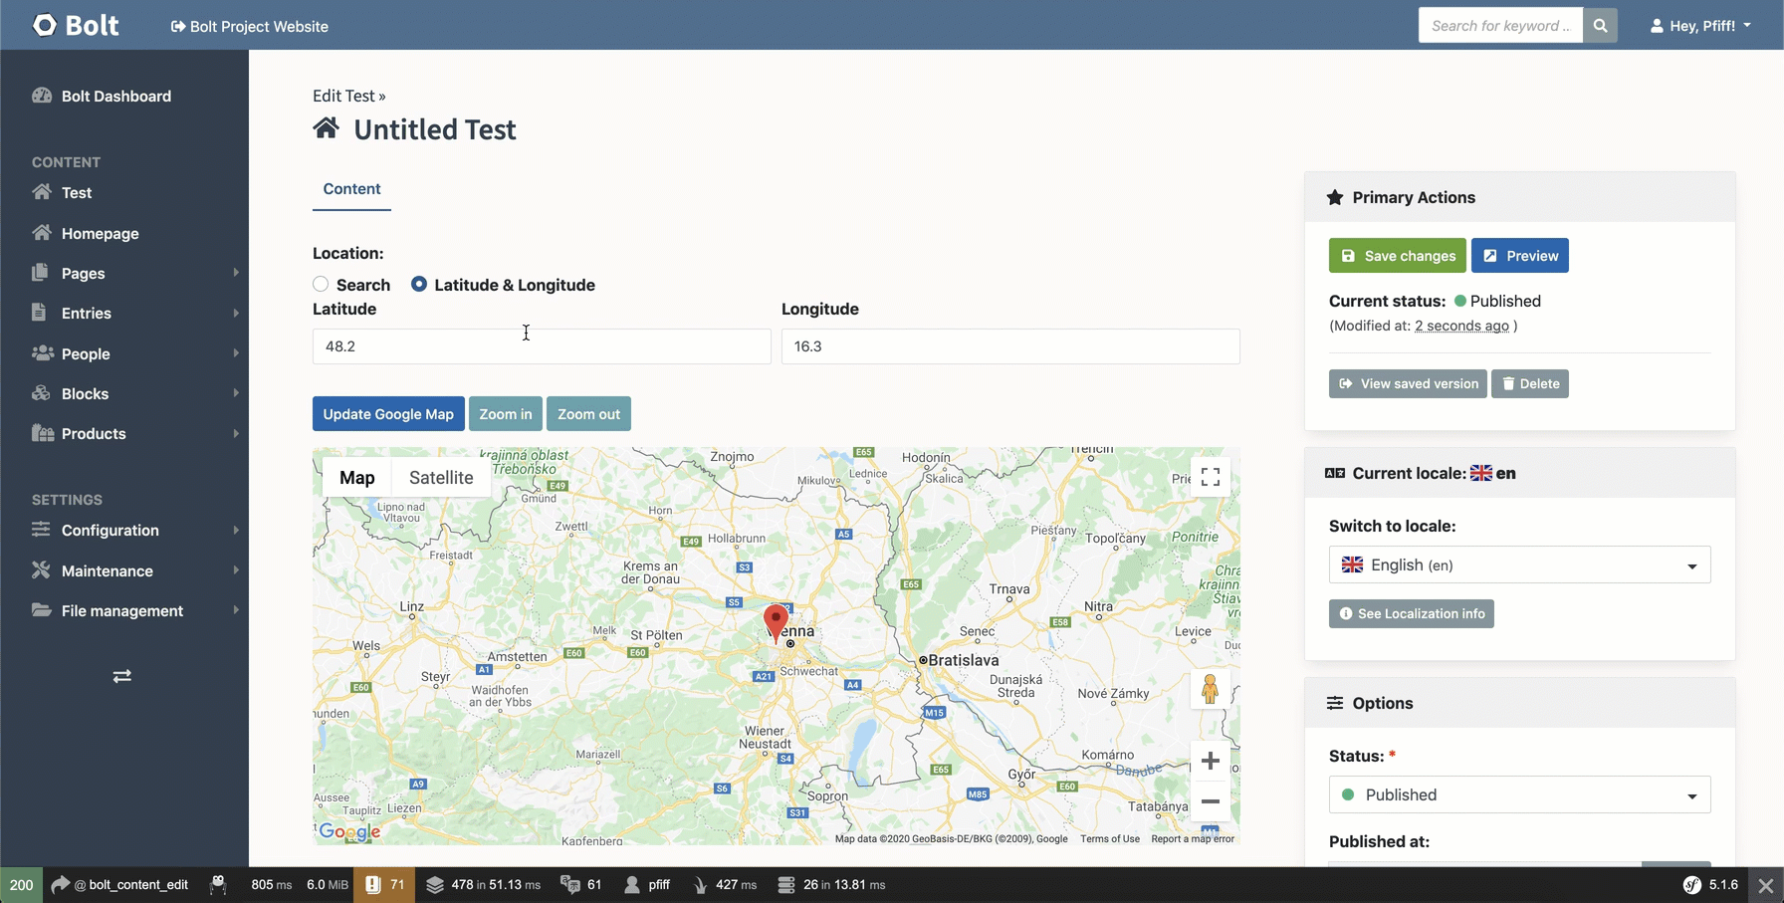1784x903 pixels.
Task: Open the Bolt Project Website link
Action: 250,26
